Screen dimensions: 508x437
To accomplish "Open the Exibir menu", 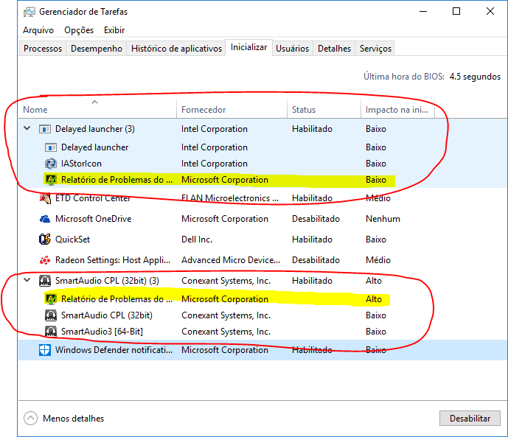I will 114,30.
